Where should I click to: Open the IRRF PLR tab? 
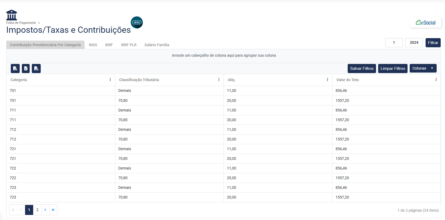click(129, 45)
